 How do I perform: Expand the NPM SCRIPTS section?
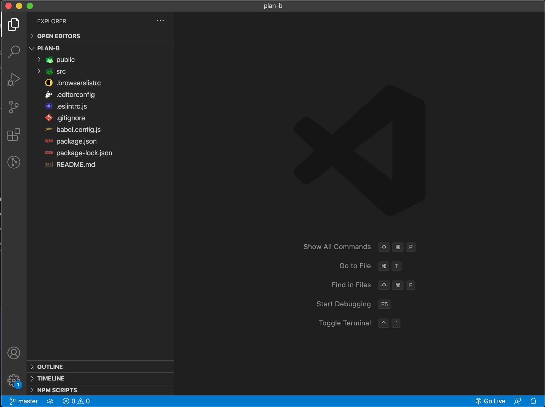pos(100,390)
